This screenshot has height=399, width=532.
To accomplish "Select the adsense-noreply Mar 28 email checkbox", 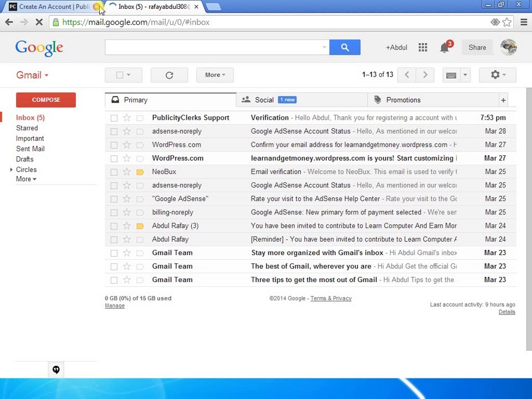I will [114, 132].
